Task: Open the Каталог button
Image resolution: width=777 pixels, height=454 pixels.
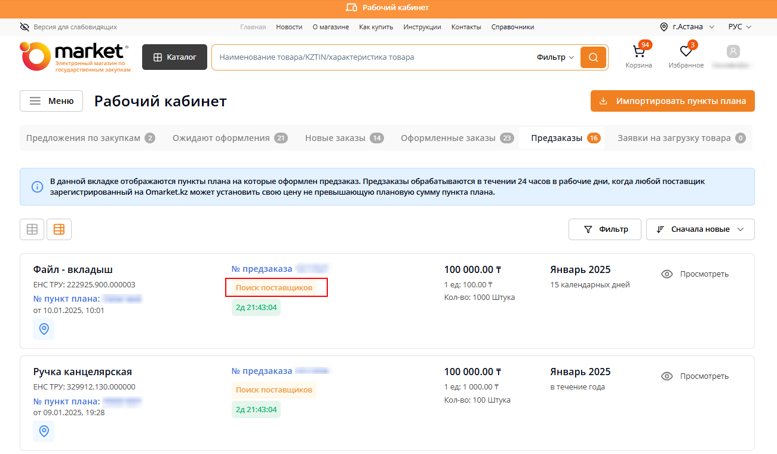Action: (x=174, y=57)
